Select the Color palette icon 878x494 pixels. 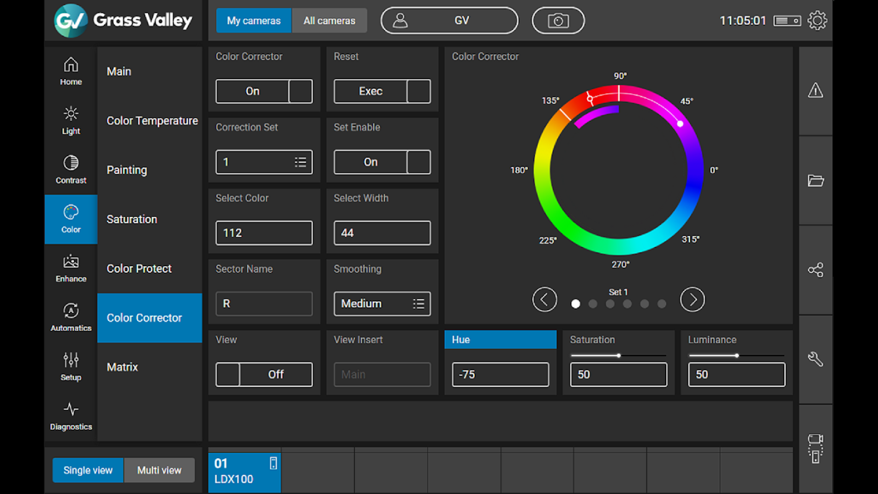click(x=71, y=212)
